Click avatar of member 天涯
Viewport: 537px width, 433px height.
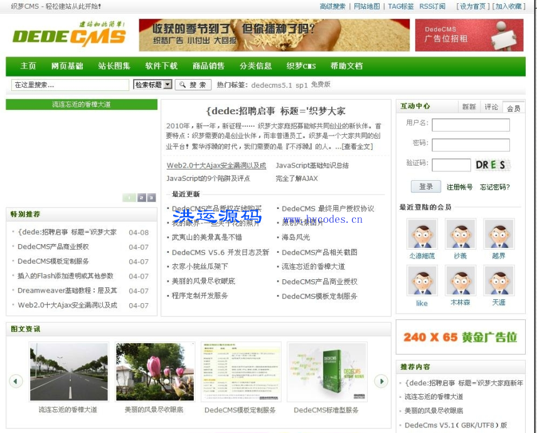point(499,281)
